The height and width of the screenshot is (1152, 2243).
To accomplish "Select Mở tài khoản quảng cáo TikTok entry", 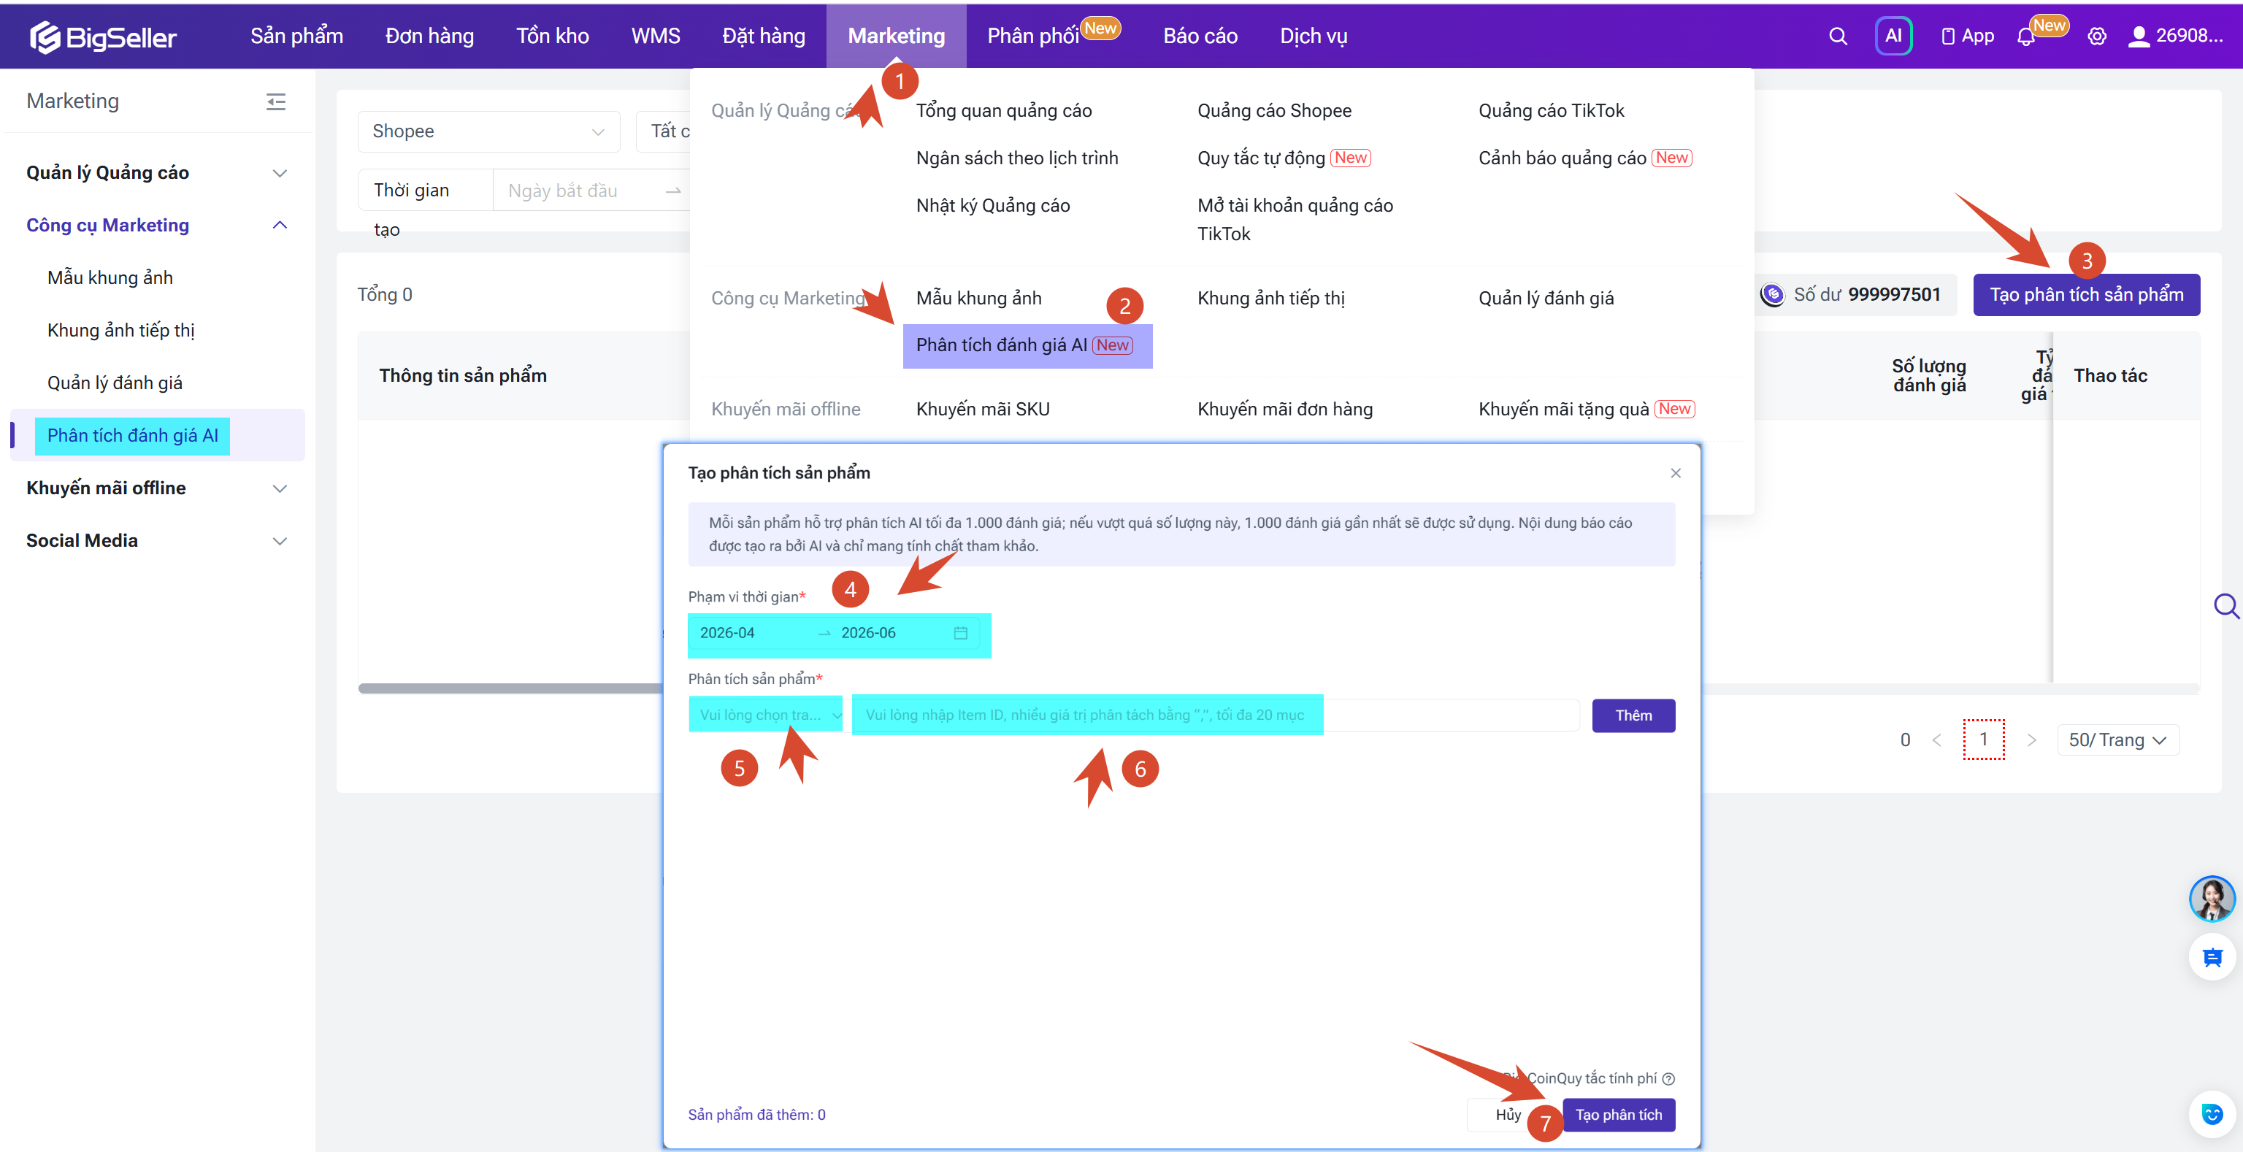I will tap(1295, 220).
